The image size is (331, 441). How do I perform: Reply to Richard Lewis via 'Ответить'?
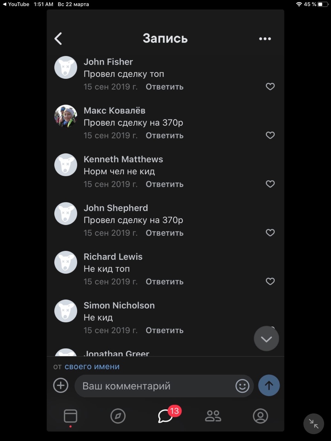164,281
